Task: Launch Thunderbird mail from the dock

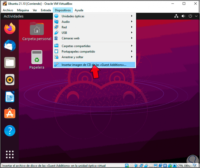Action: [10, 46]
